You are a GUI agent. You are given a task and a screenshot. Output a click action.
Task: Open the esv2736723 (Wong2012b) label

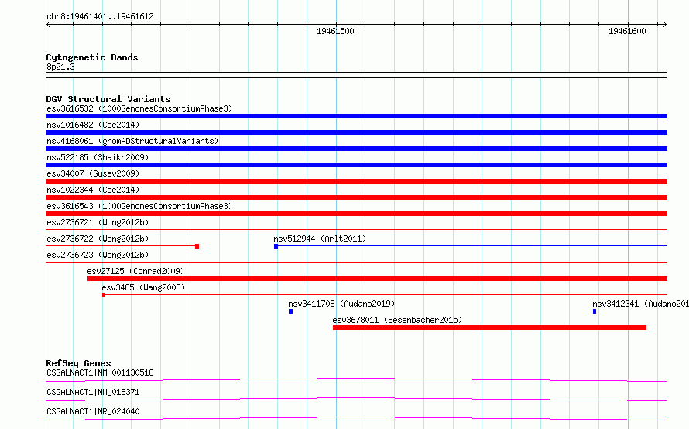tap(98, 255)
